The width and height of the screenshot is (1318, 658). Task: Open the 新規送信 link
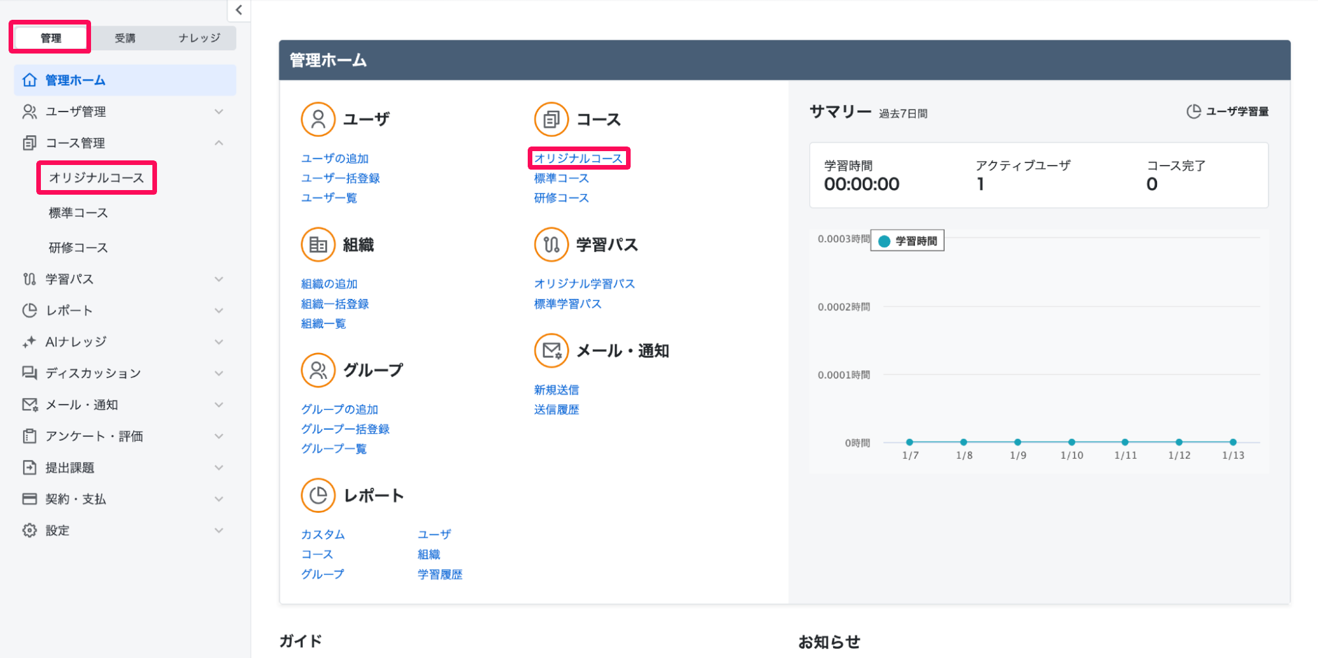(557, 390)
